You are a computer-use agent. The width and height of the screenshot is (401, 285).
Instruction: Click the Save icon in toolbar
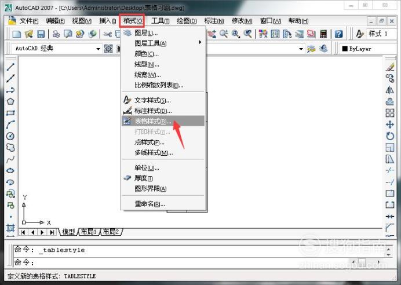click(x=41, y=34)
